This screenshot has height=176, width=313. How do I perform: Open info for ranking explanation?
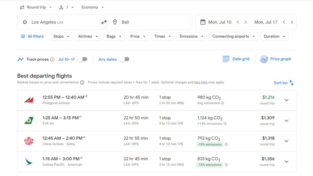click(x=82, y=82)
